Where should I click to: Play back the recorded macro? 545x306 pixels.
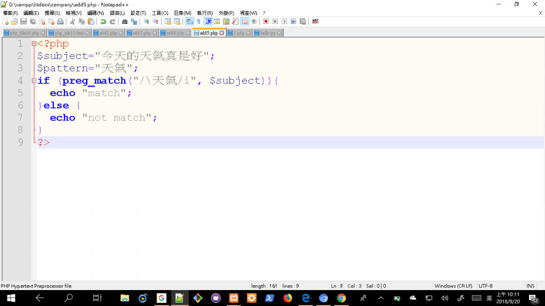[x=284, y=21]
